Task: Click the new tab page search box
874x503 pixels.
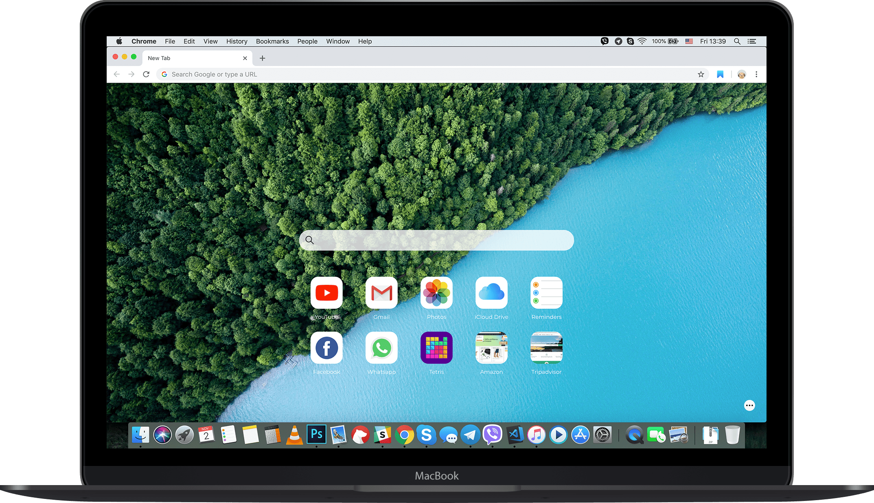Action: pos(436,240)
